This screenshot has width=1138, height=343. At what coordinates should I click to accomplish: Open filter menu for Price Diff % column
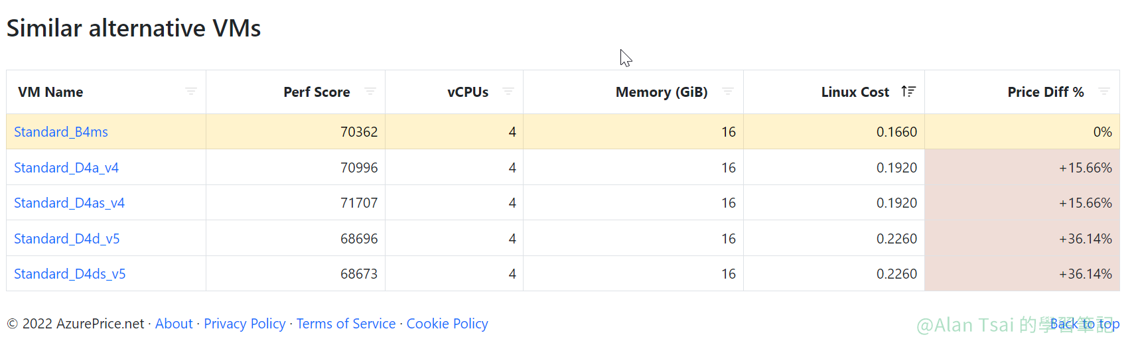[1104, 92]
